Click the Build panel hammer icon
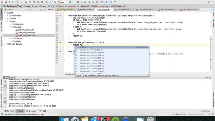 click(5, 81)
